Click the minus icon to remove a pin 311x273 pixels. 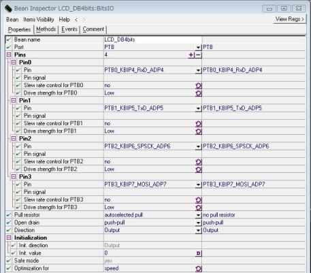click(198, 55)
